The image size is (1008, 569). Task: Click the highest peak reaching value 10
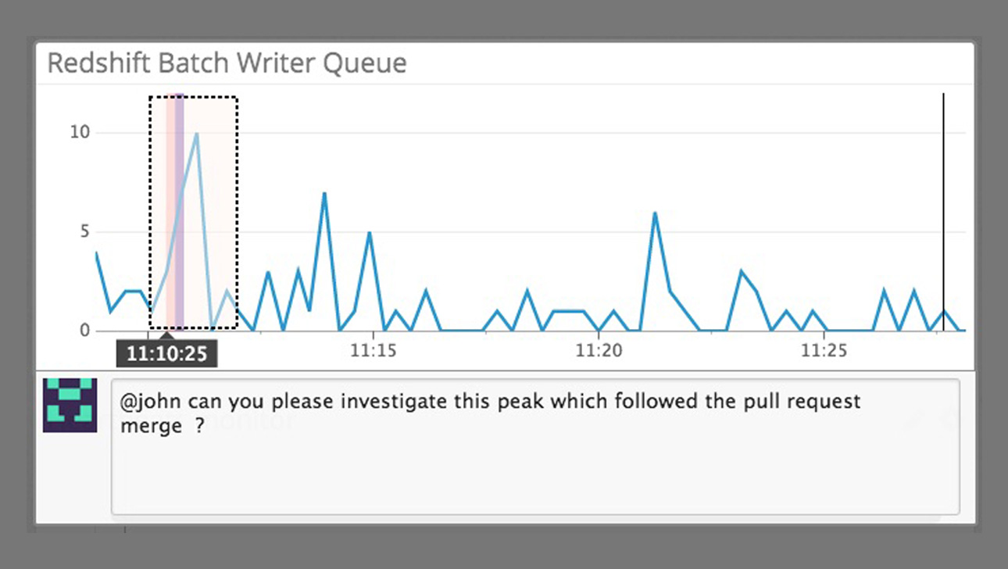click(x=196, y=134)
